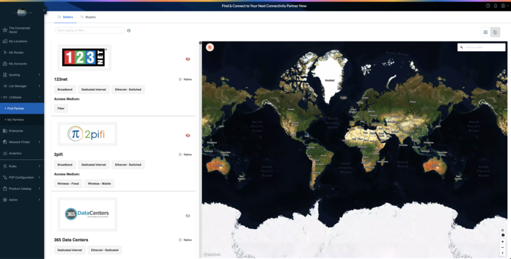Click Dedicated Internet tag under 123net
This screenshot has height=259, width=511.
click(93, 90)
